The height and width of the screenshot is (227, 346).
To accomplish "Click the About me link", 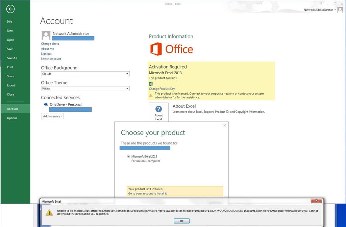I will click(x=47, y=49).
